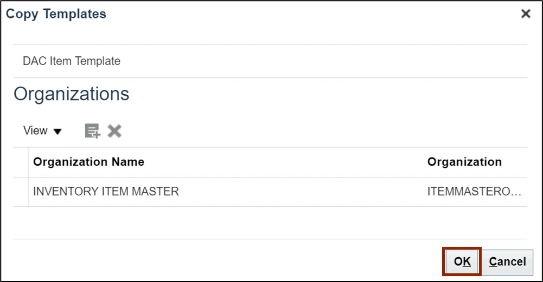Select row handle beside INVENTORY ITEM MASTER
This screenshot has height=282, width=543.
tap(21, 192)
